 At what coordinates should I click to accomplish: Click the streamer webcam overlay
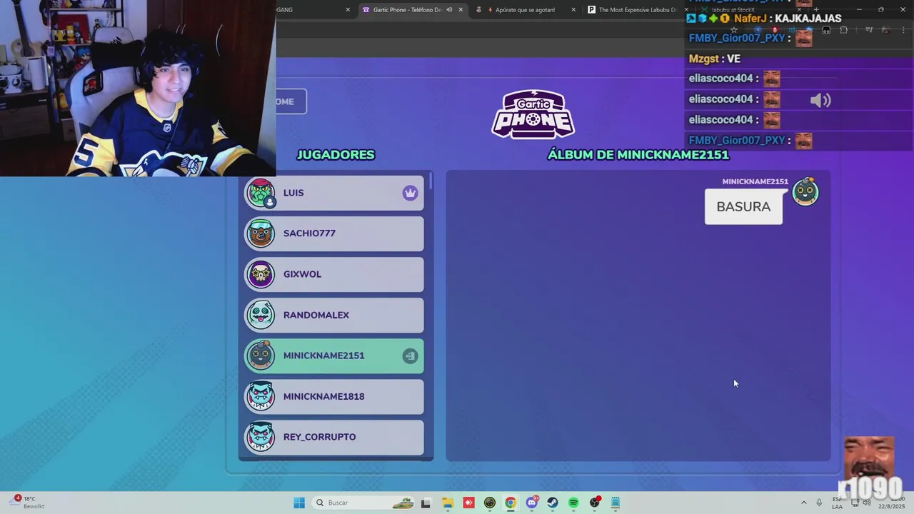tap(138, 88)
